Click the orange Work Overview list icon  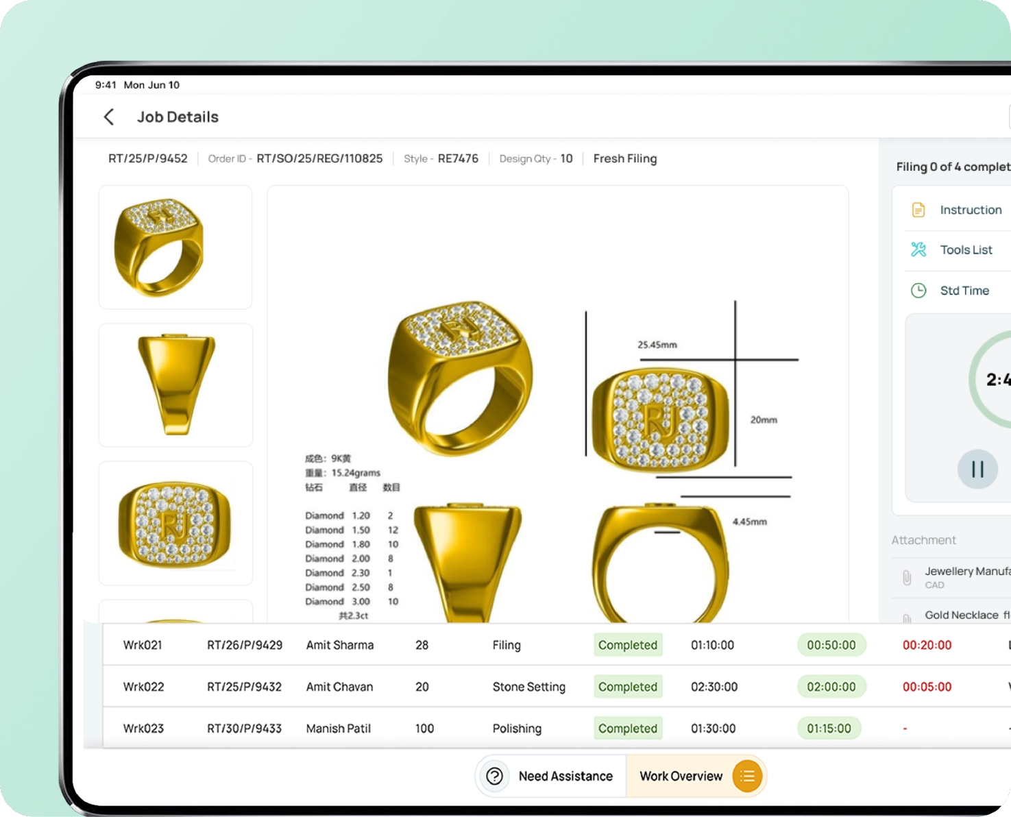tap(747, 776)
